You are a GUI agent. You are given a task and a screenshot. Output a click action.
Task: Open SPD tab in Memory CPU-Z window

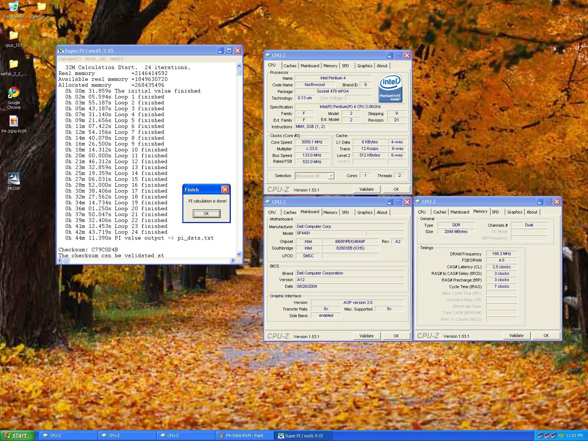(495, 212)
